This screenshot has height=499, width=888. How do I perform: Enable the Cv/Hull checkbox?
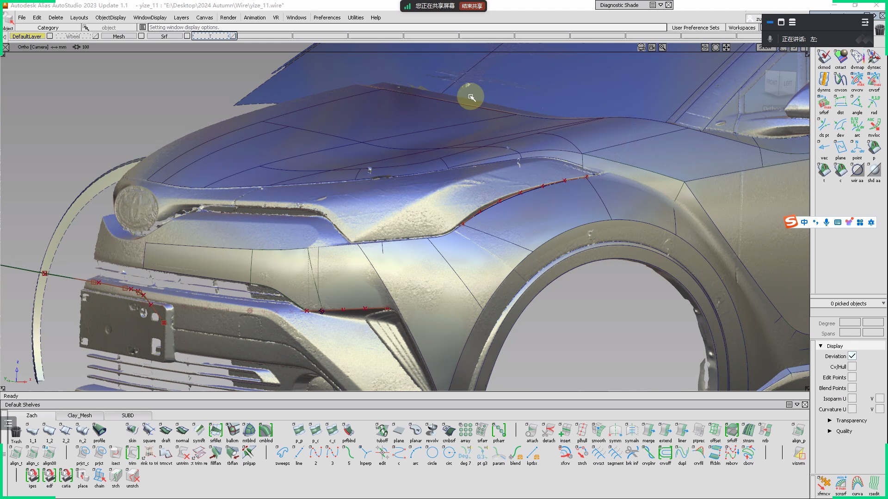(852, 367)
